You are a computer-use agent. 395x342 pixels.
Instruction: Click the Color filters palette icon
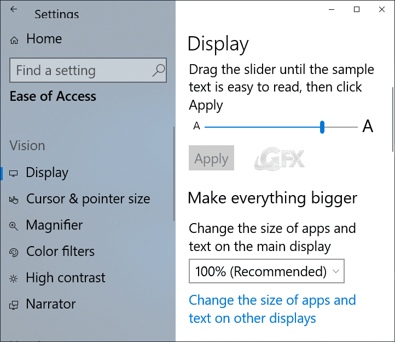pyautogui.click(x=14, y=253)
